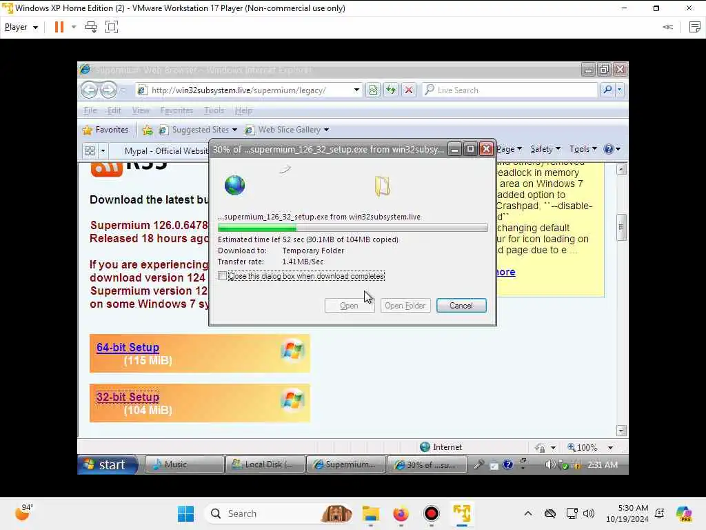Click the globe icon in download dialog
The image size is (706, 530).
[234, 185]
